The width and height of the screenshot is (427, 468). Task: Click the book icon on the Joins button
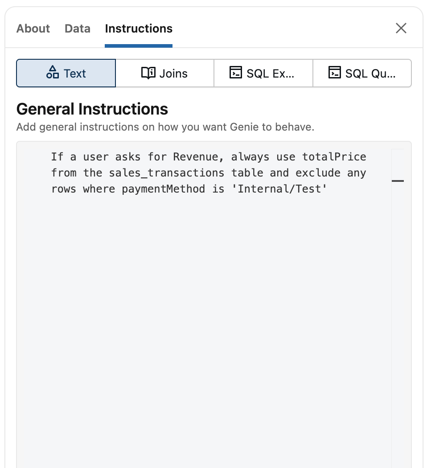(148, 73)
